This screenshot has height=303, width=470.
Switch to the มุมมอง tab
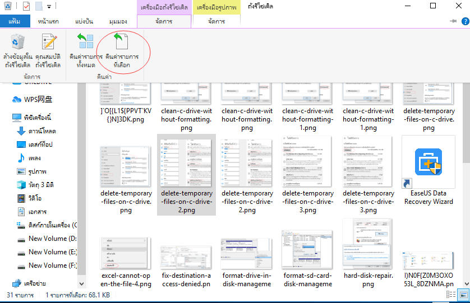click(118, 21)
